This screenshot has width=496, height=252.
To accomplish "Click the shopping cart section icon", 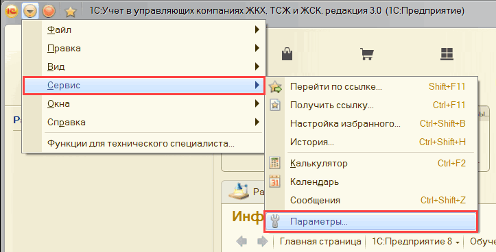I will (x=367, y=54).
